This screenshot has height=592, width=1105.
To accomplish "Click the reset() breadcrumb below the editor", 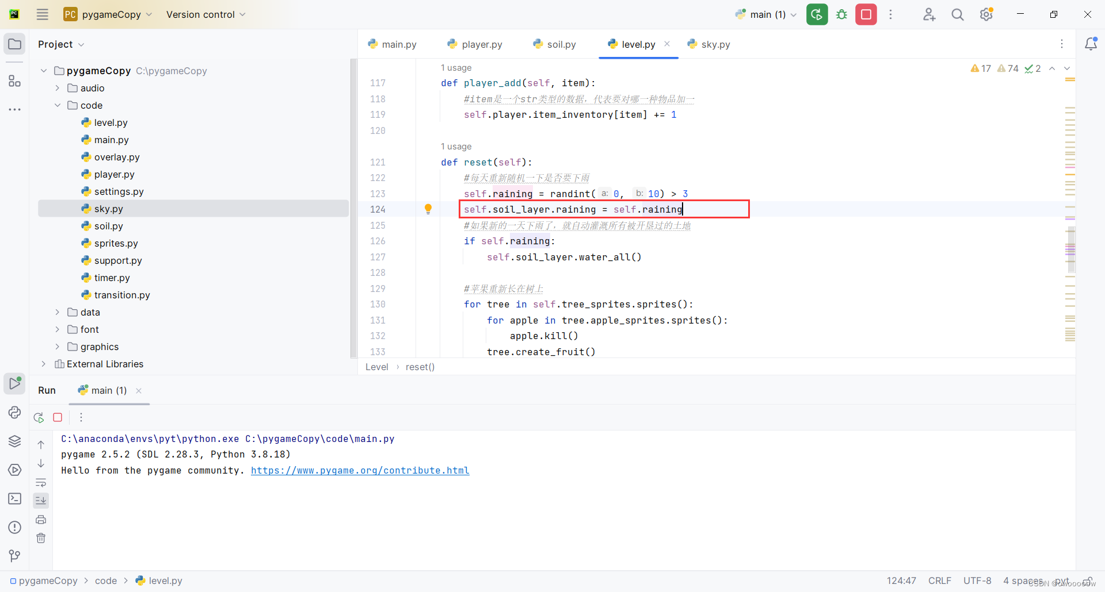I will (420, 367).
